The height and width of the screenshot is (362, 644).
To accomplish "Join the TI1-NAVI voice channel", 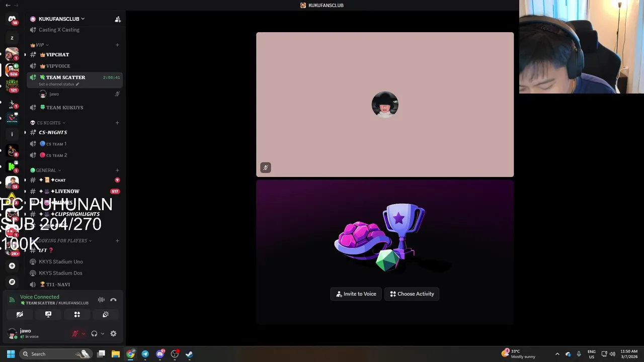I will coord(74,285).
